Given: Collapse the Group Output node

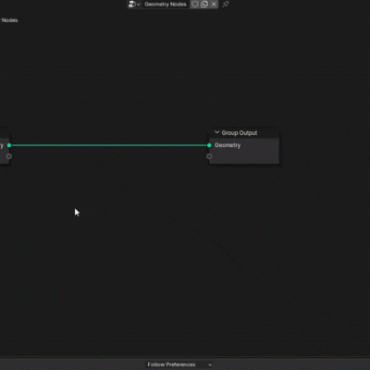Looking at the screenshot, I should pos(217,132).
